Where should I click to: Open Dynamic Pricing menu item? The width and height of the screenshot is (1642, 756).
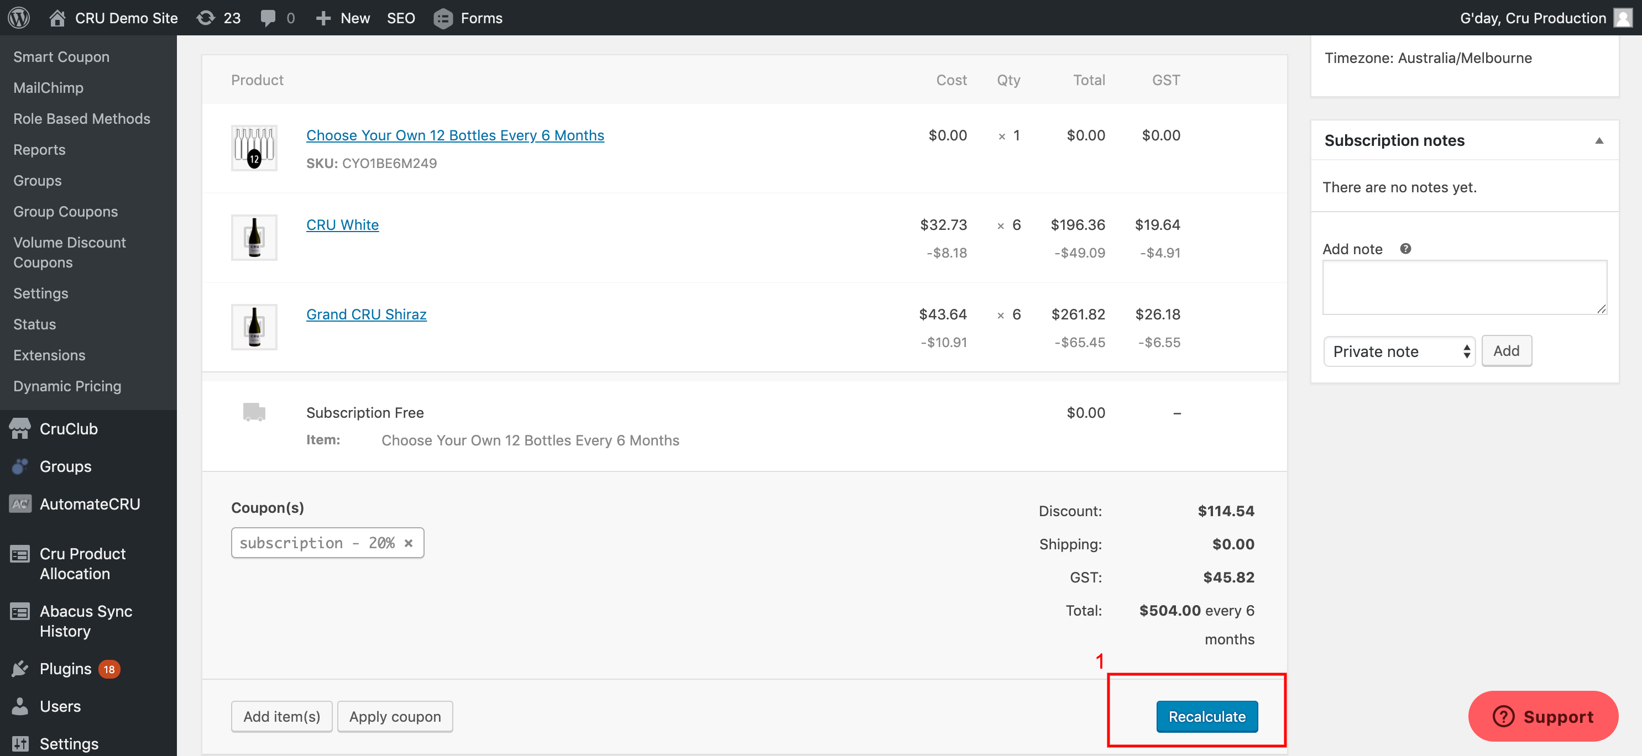tap(67, 386)
